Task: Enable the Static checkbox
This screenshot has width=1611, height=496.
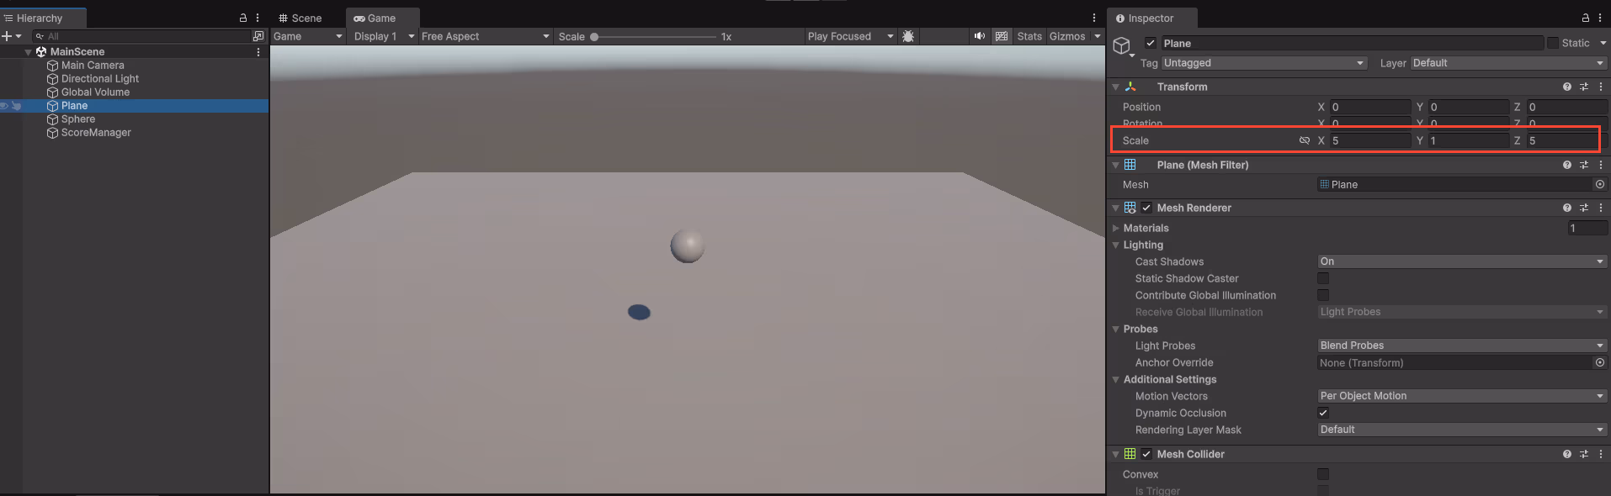Action: point(1553,43)
